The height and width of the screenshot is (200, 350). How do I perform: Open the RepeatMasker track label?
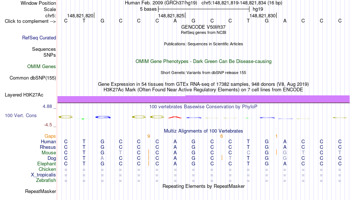[x=41, y=191]
